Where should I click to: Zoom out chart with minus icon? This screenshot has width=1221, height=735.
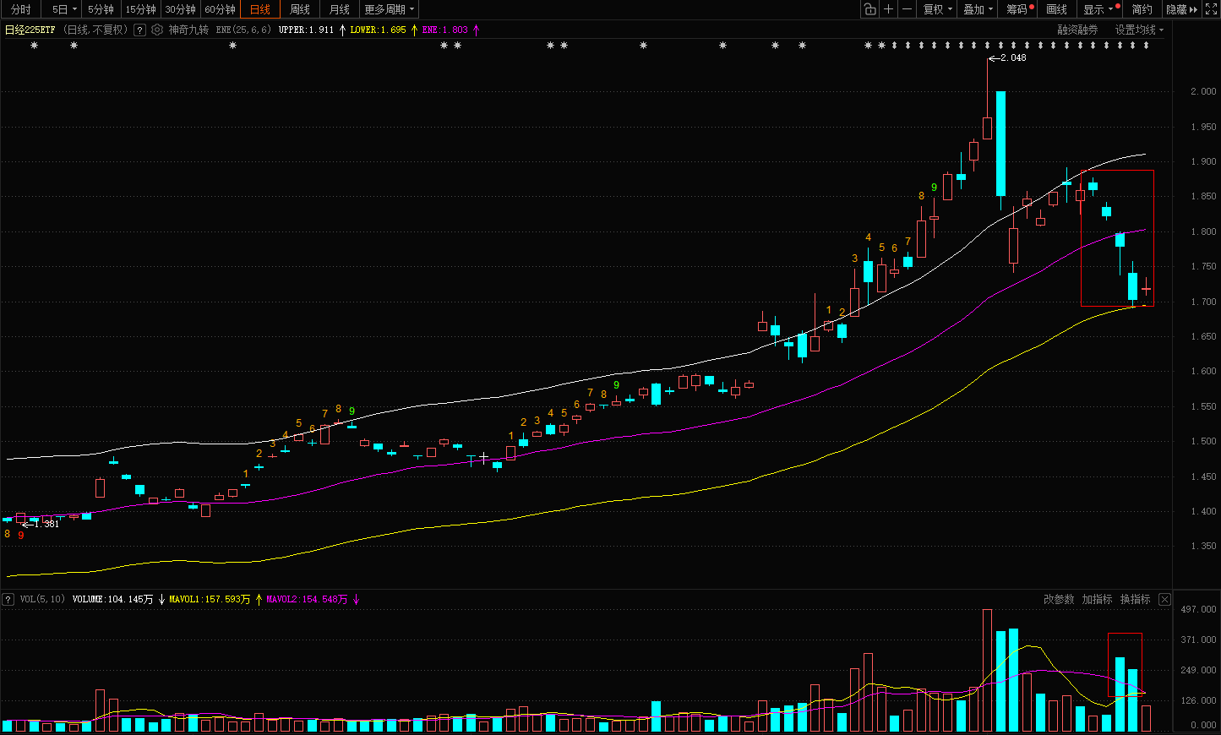(x=907, y=9)
